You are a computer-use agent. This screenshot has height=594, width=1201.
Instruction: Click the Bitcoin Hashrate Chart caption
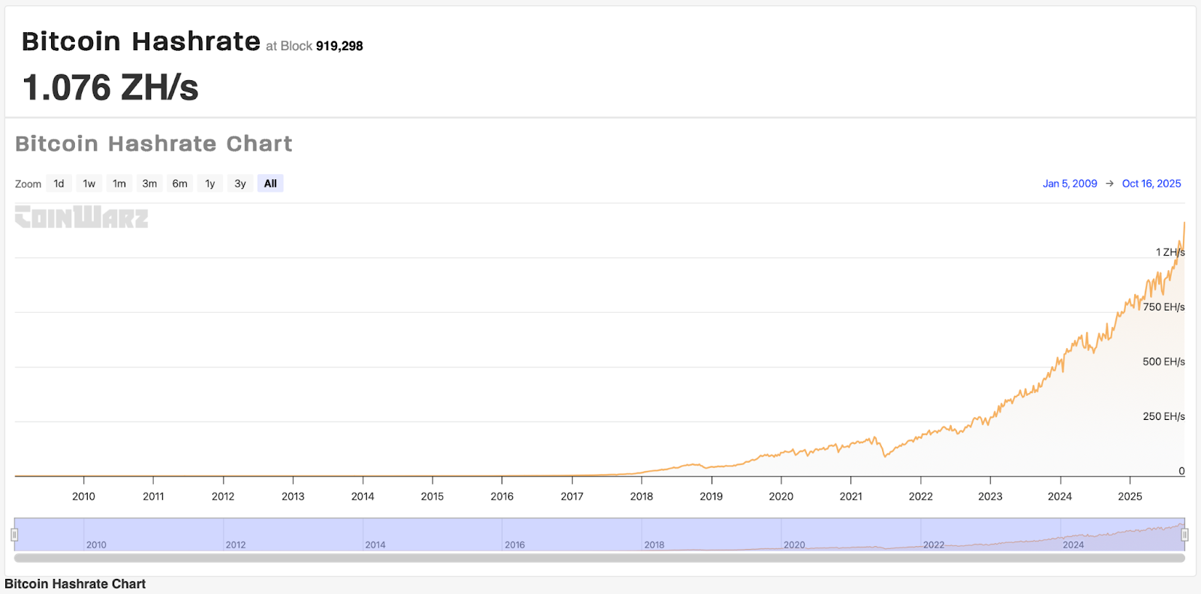coord(75,584)
